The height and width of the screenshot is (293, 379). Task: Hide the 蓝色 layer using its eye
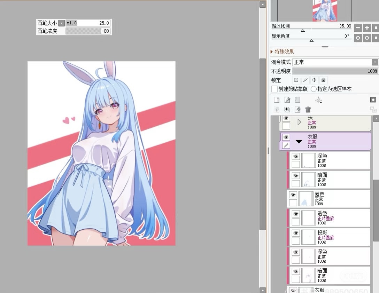(293, 195)
